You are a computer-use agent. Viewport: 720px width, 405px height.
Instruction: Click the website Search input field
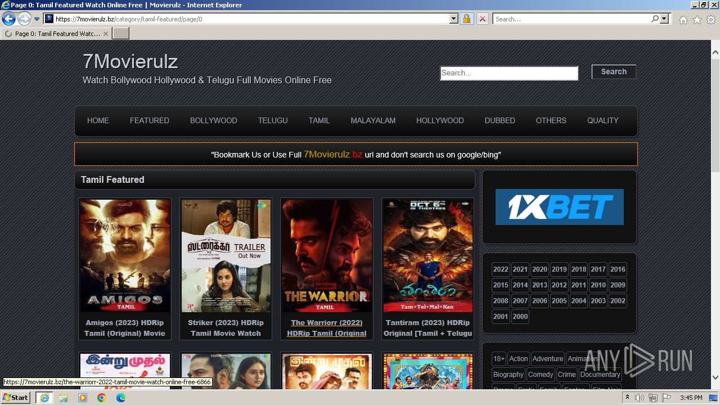pyautogui.click(x=509, y=73)
